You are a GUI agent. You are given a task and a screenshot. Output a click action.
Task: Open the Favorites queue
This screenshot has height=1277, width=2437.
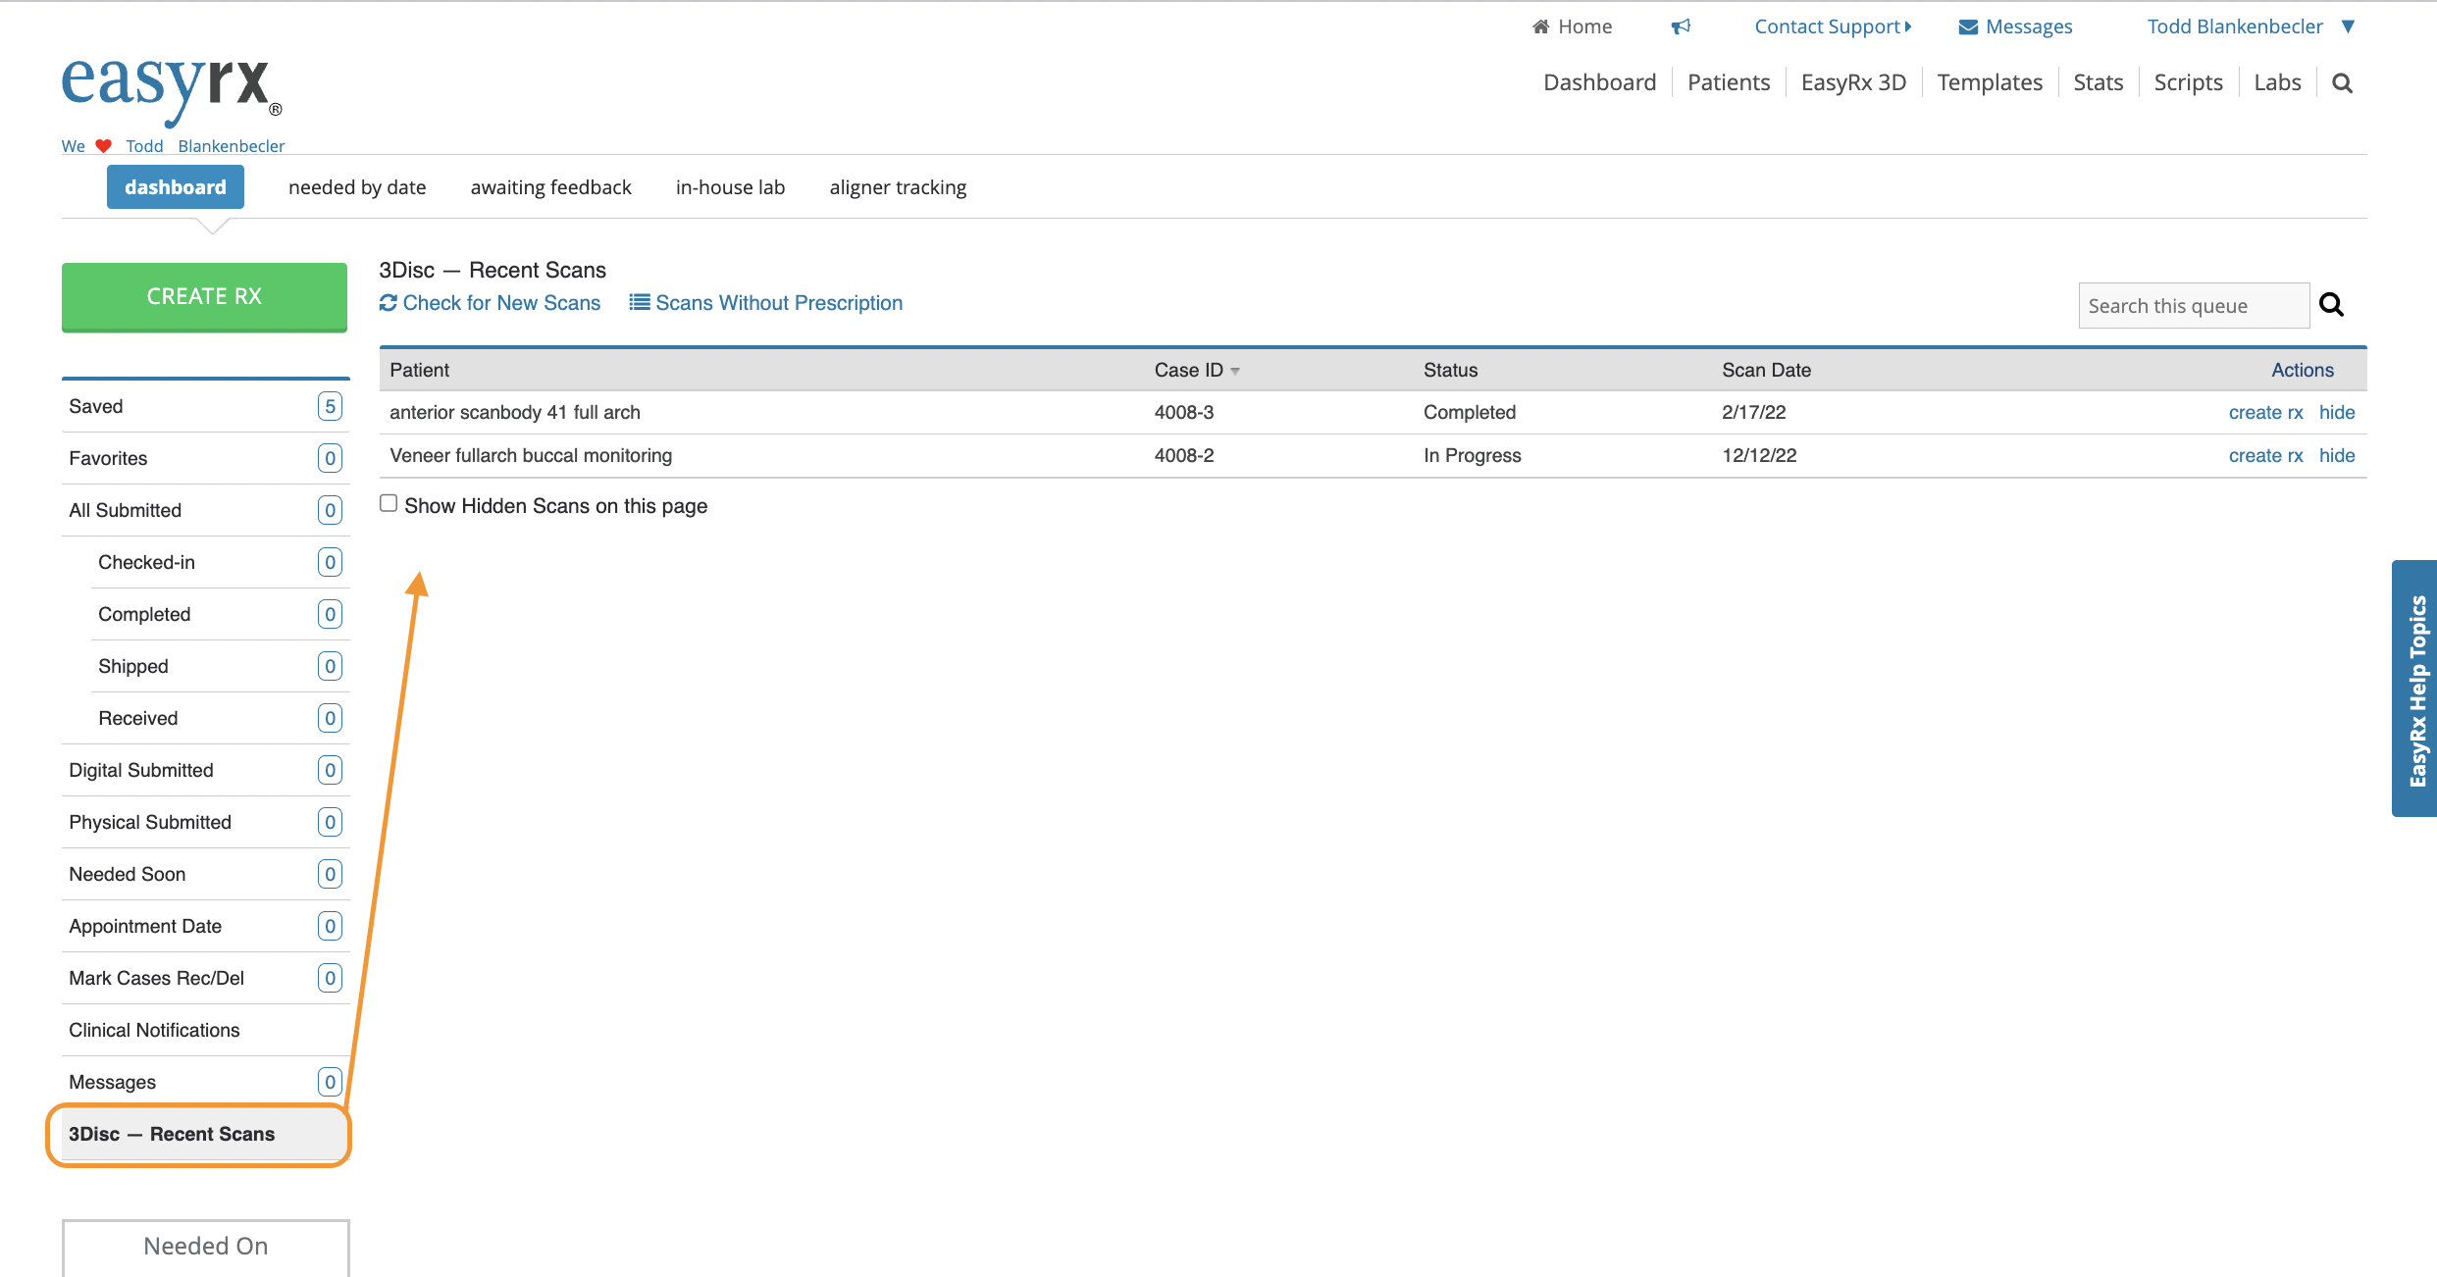pos(205,458)
